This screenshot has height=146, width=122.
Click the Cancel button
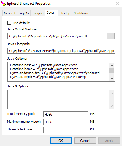(x=85, y=141)
